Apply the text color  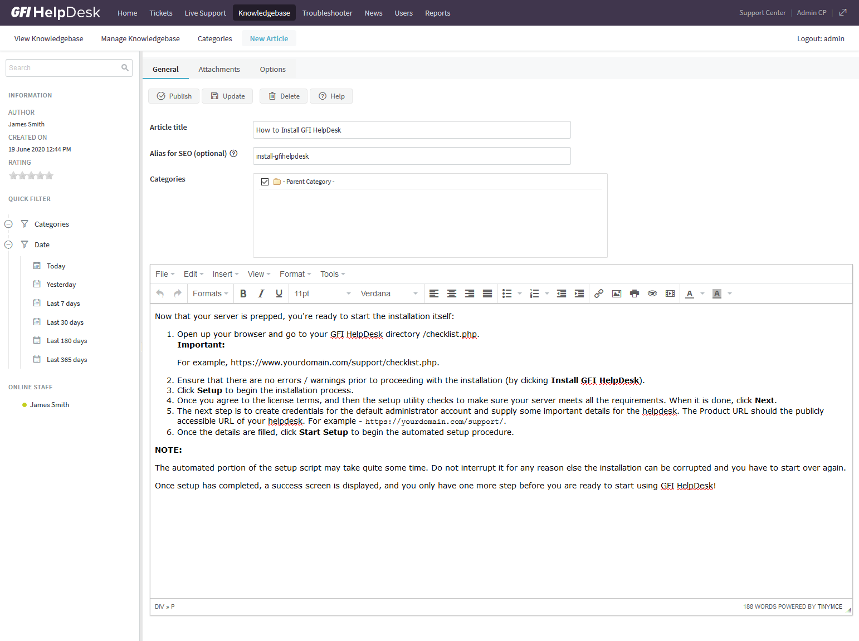click(690, 293)
